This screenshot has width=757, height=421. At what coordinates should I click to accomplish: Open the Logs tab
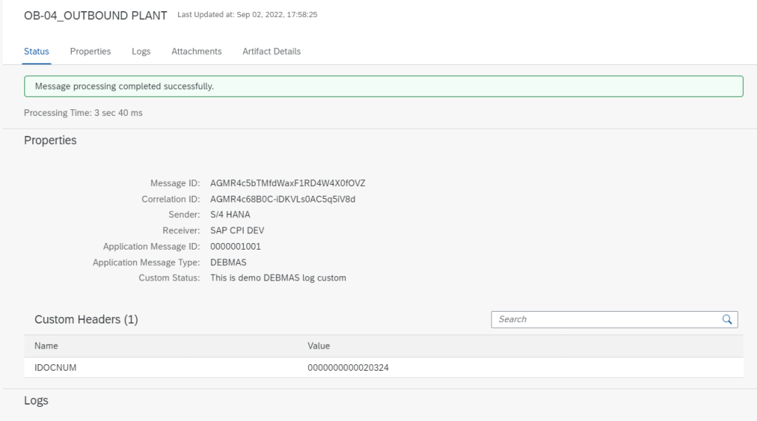[x=141, y=52]
